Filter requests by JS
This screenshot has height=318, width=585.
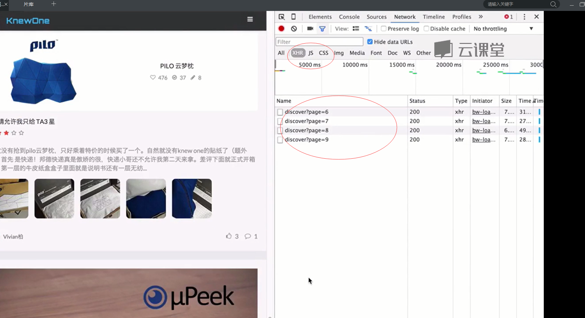tap(311, 53)
